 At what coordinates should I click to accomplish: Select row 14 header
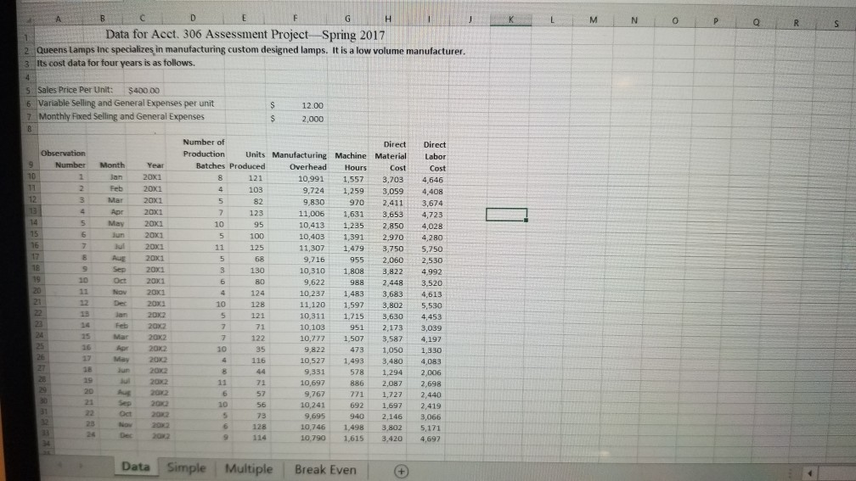click(33, 222)
